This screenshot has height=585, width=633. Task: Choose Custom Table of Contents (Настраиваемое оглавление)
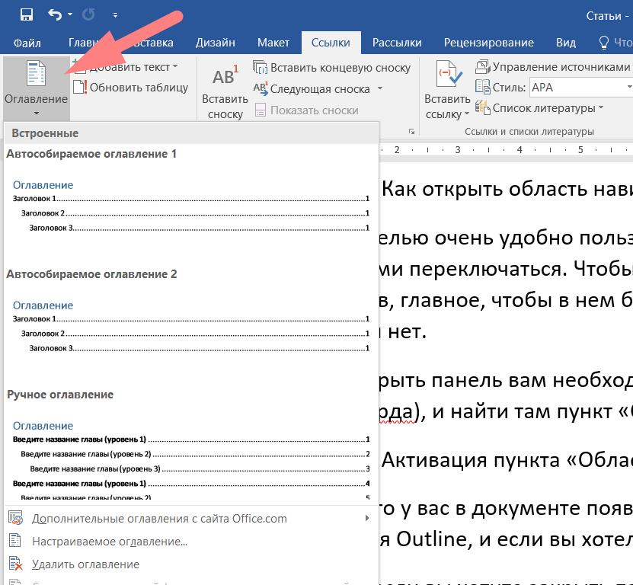[x=109, y=542]
